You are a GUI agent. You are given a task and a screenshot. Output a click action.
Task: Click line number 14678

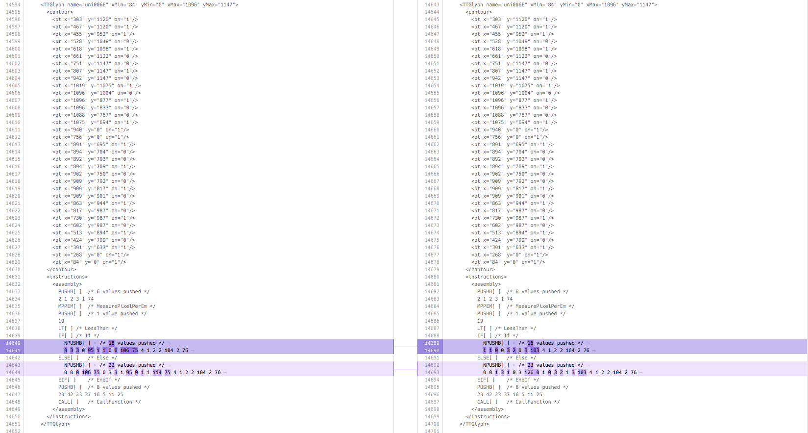point(432,262)
